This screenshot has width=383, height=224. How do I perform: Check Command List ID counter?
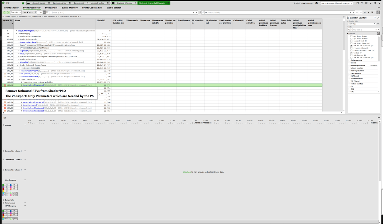tap(351, 41)
